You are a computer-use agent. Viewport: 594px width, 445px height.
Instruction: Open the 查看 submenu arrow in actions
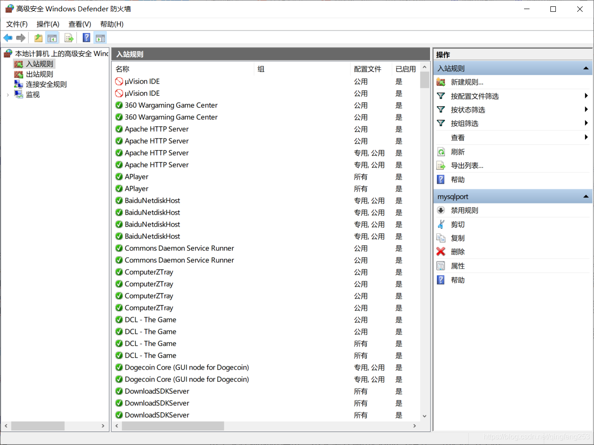[x=586, y=137]
